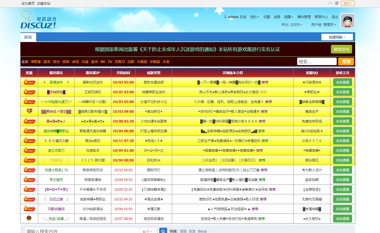Image resolution: width=380 pixels, height=233 pixels.
Task: Choose the 冰雪 category filter
Action: 75,62
